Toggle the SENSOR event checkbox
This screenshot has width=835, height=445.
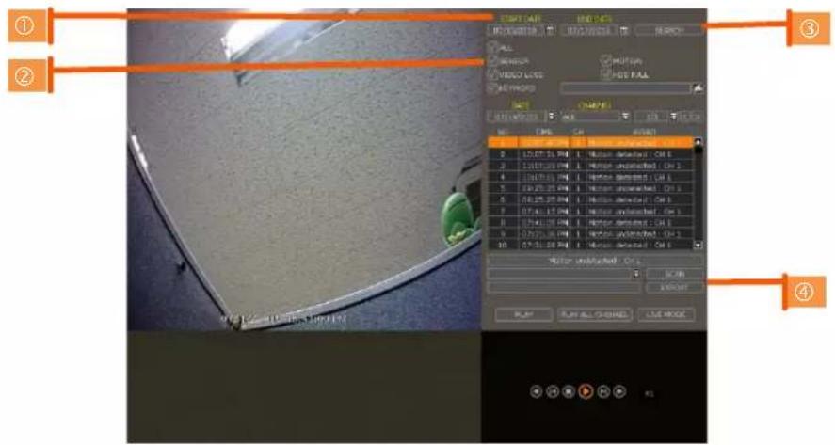[492, 60]
